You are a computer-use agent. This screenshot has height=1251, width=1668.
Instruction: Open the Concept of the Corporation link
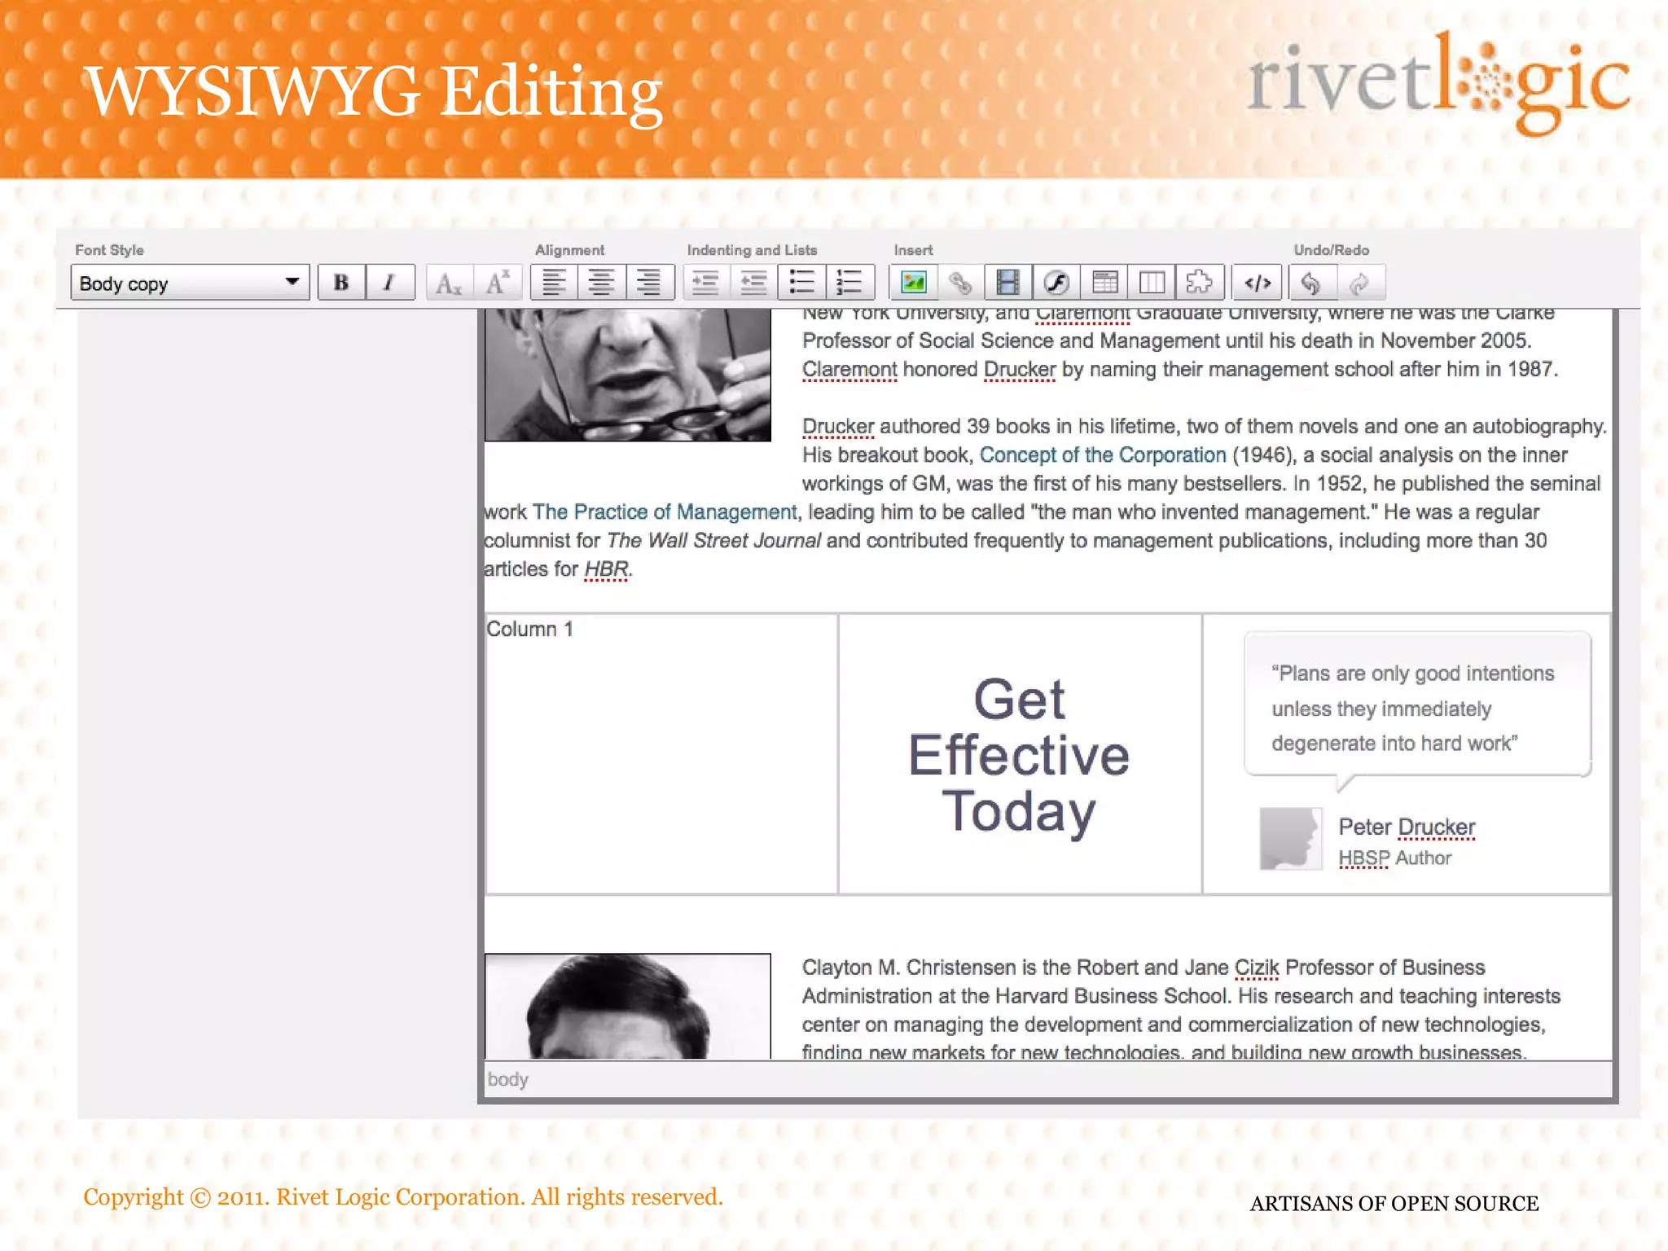point(1102,454)
